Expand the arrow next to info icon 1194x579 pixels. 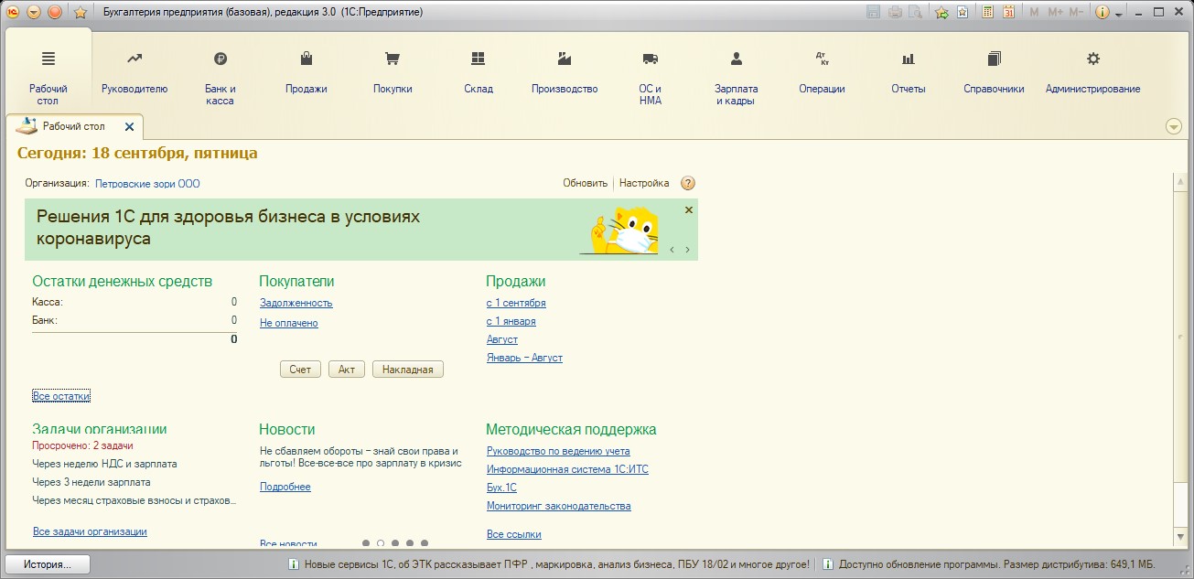(1118, 15)
